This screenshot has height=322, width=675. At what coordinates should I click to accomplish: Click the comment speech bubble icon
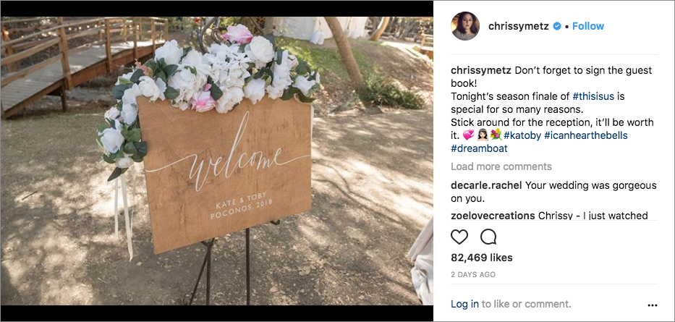click(488, 237)
